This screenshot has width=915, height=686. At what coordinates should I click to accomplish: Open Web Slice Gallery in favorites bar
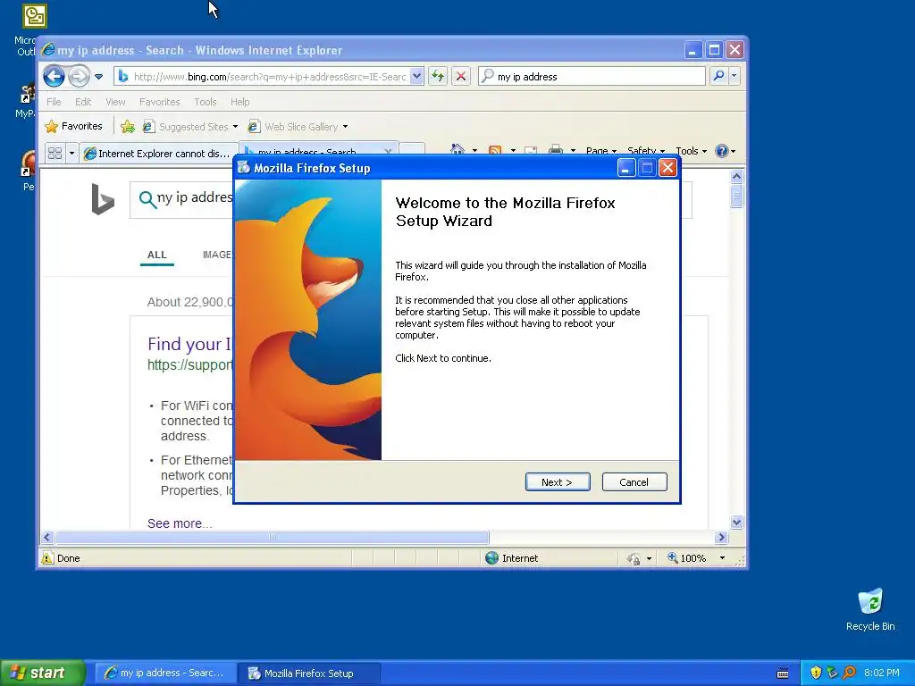tap(298, 127)
